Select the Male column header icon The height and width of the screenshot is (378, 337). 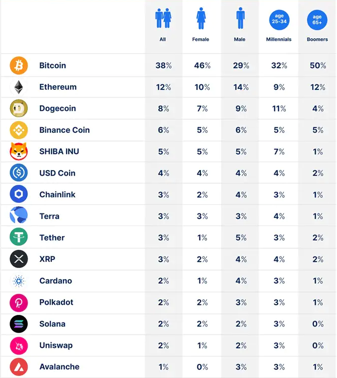[240, 19]
